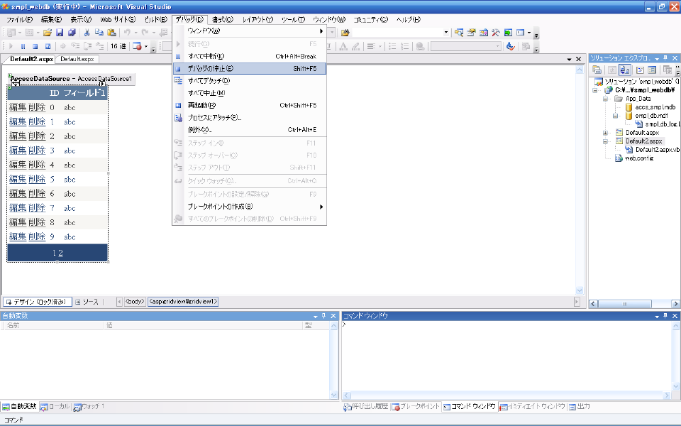Click the Save floppy disk icon
681x426 pixels.
tap(60, 33)
